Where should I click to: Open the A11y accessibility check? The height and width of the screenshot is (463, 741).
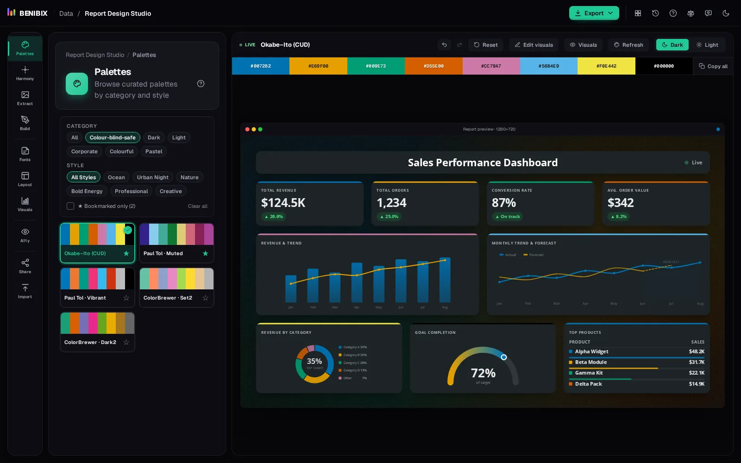(25, 235)
